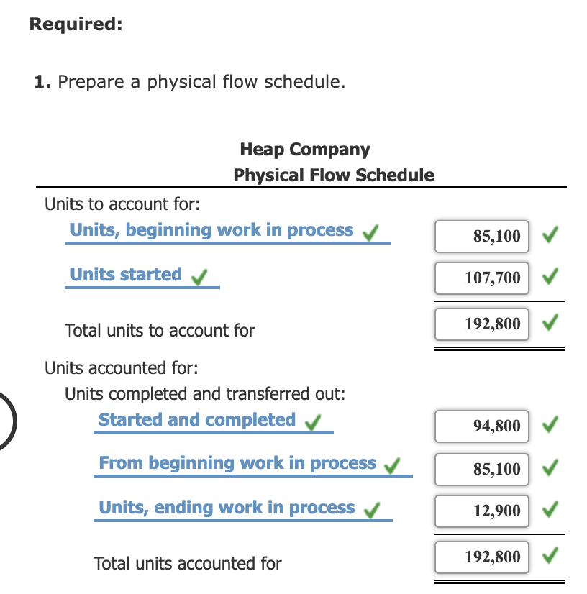Click checkmark after 'Units started' label
This screenshot has height=594, width=587.
[x=199, y=277]
